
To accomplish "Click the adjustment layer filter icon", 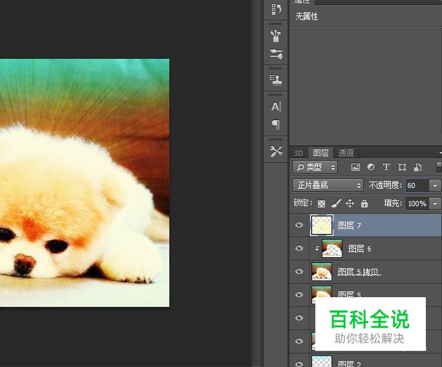I will 371,167.
